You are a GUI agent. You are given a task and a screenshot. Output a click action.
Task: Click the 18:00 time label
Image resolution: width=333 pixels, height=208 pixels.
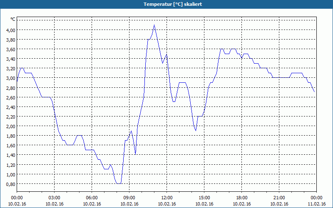(x=242, y=198)
